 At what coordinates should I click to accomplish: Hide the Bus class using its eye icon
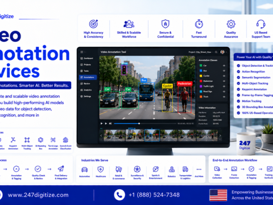tap(224, 71)
